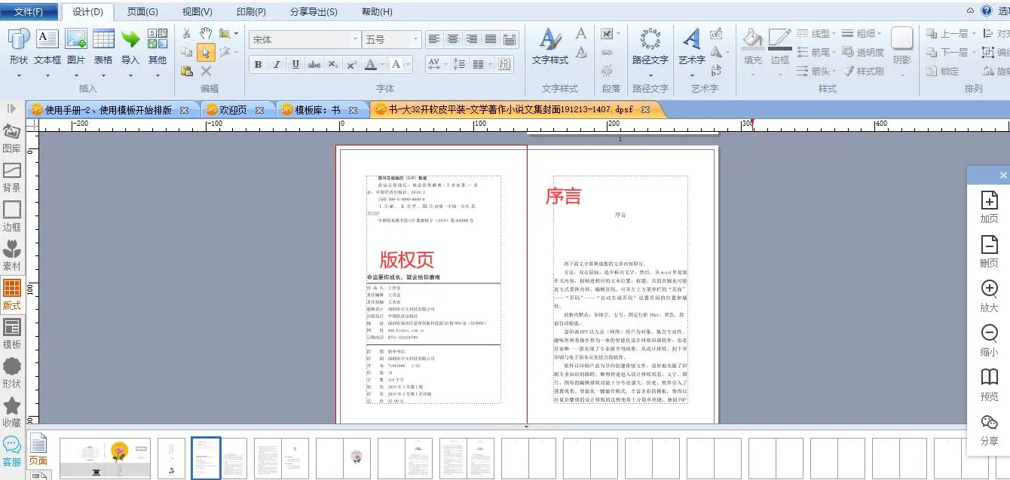
Task: Toggle underline formatting
Action: pyautogui.click(x=295, y=65)
